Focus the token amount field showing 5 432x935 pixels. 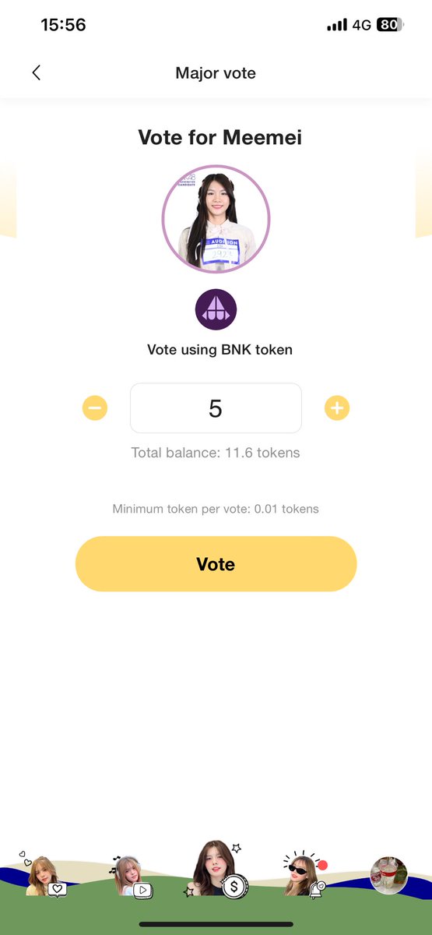click(216, 408)
